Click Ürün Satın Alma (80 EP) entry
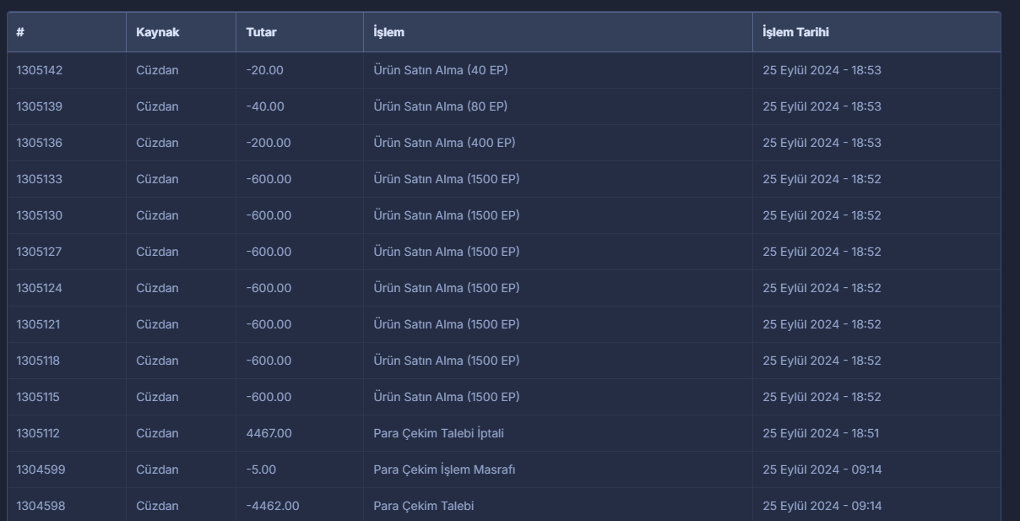 (x=441, y=106)
